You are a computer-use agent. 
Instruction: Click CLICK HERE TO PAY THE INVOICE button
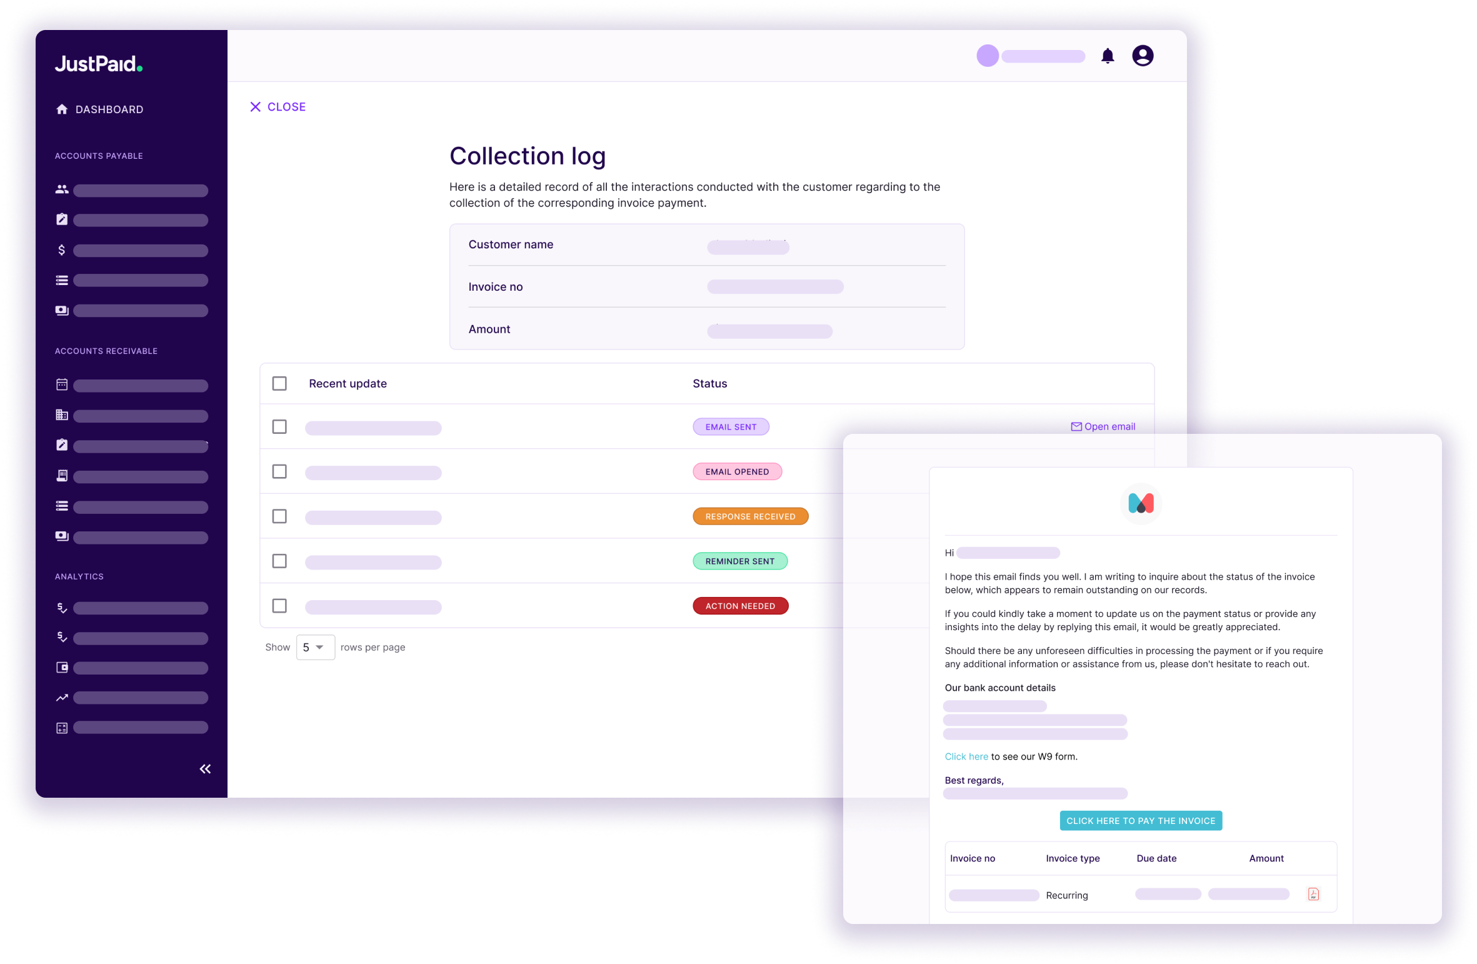coord(1140,820)
